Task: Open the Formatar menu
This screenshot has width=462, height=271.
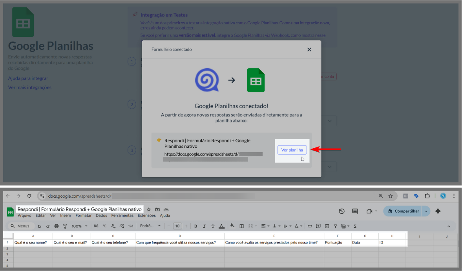Action: point(83,215)
